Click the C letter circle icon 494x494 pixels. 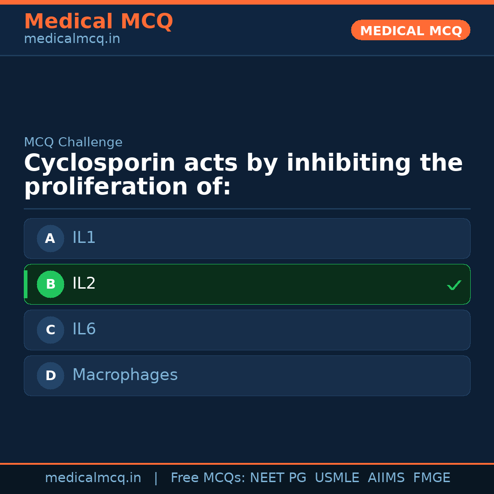(x=50, y=330)
